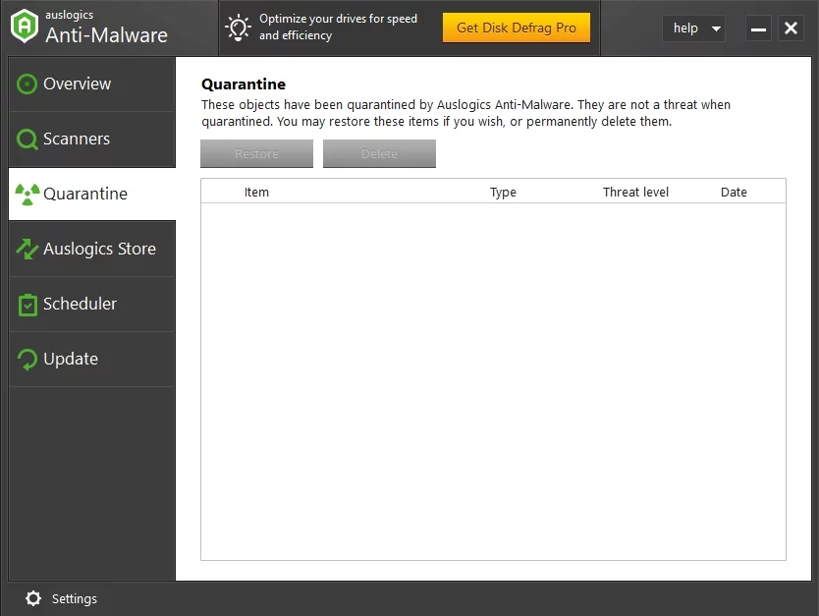Click the Auslogics shield logo

(24, 27)
